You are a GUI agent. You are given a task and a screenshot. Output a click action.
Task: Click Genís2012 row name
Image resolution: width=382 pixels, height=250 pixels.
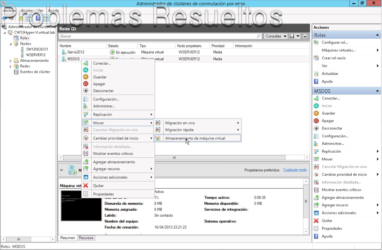tap(76, 52)
